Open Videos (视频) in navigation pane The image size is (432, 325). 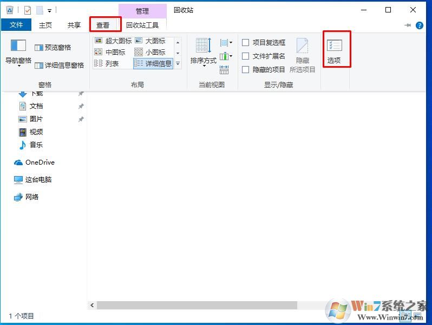pos(31,132)
